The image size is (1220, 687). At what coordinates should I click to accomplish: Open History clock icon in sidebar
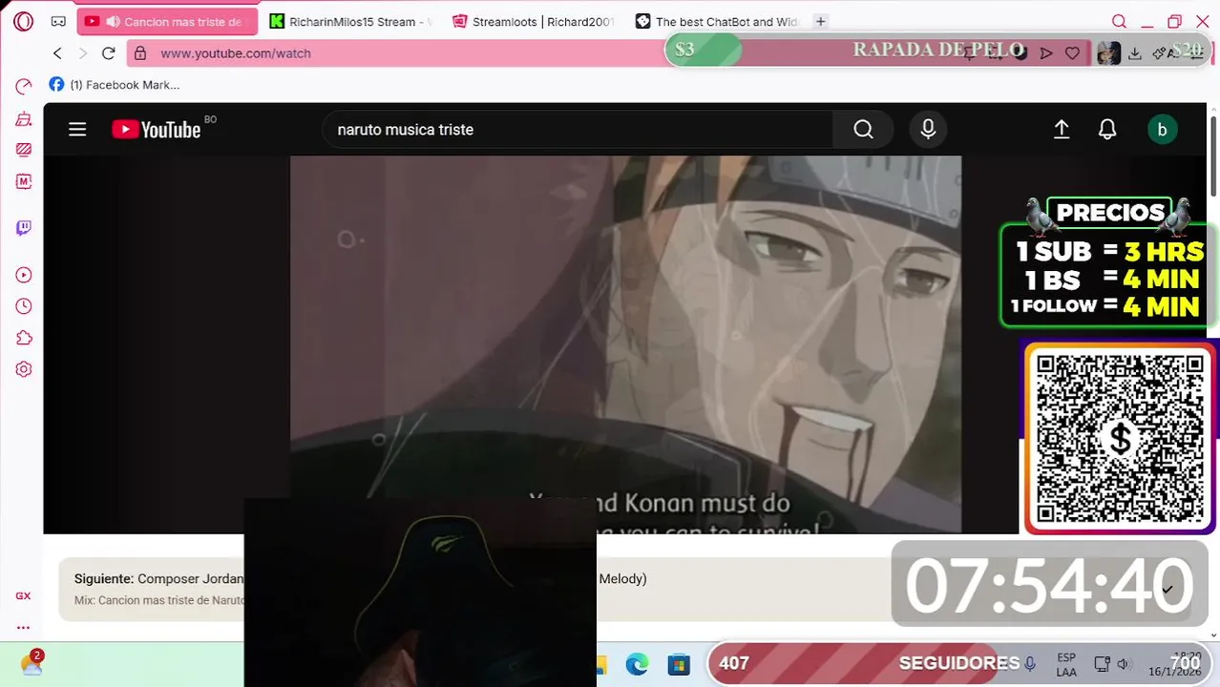click(x=24, y=306)
